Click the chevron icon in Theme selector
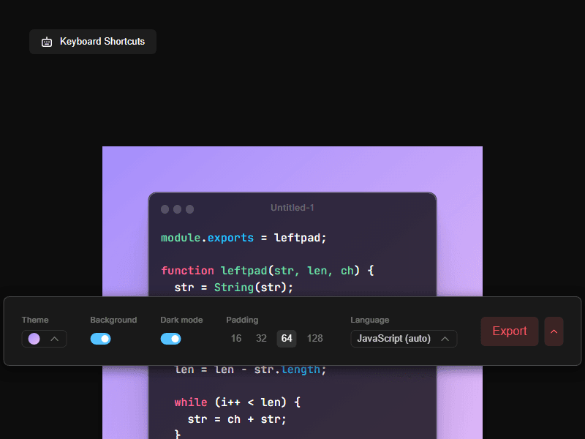The height and width of the screenshot is (439, 585). pos(54,339)
